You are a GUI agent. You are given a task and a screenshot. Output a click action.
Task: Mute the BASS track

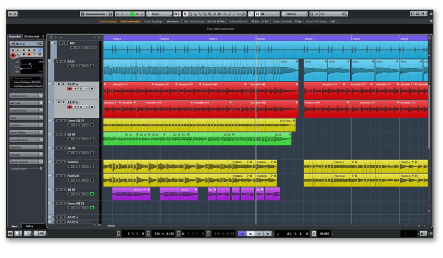[59, 61]
